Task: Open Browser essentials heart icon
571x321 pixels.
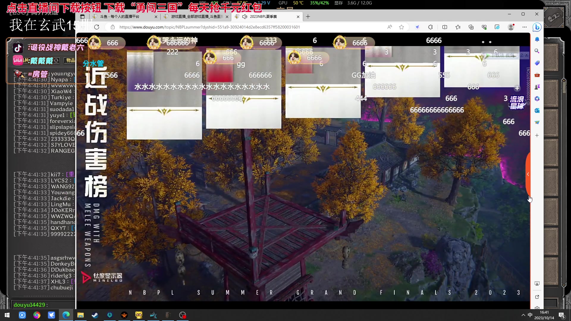Action: click(484, 27)
